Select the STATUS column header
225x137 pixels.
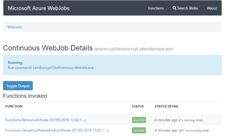tap(138, 106)
